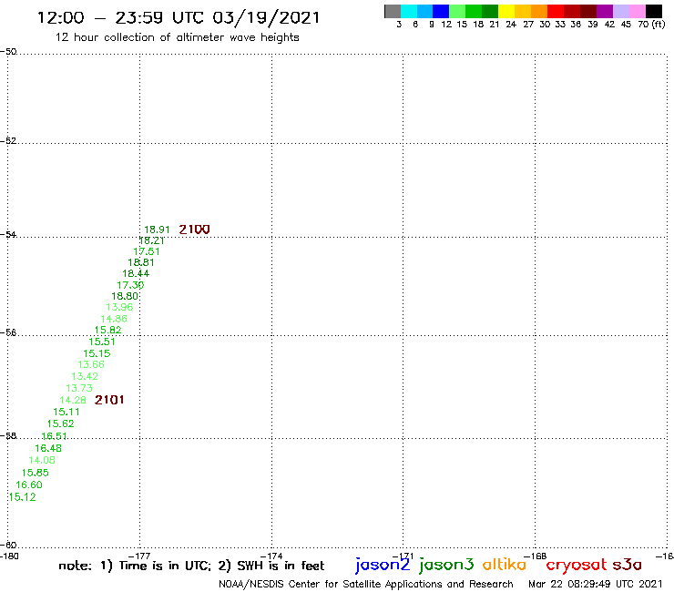
Task: Click the -171 longitude axis label
Action: tap(403, 556)
